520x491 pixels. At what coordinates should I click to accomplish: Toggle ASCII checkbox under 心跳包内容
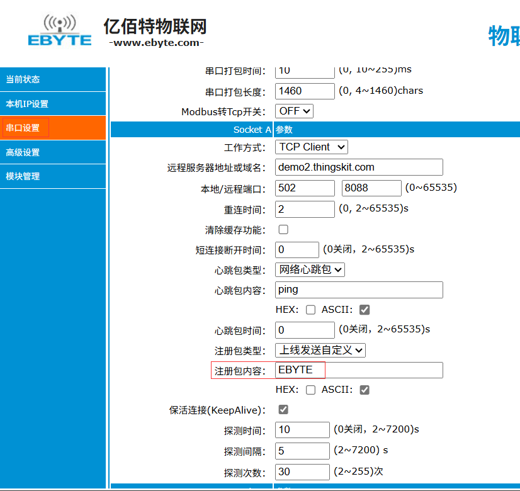pyautogui.click(x=364, y=310)
